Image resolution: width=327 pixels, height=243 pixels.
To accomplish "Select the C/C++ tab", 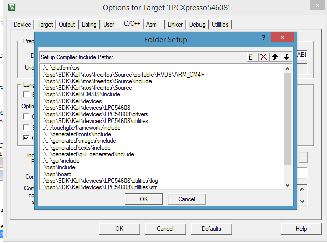I will tap(132, 23).
